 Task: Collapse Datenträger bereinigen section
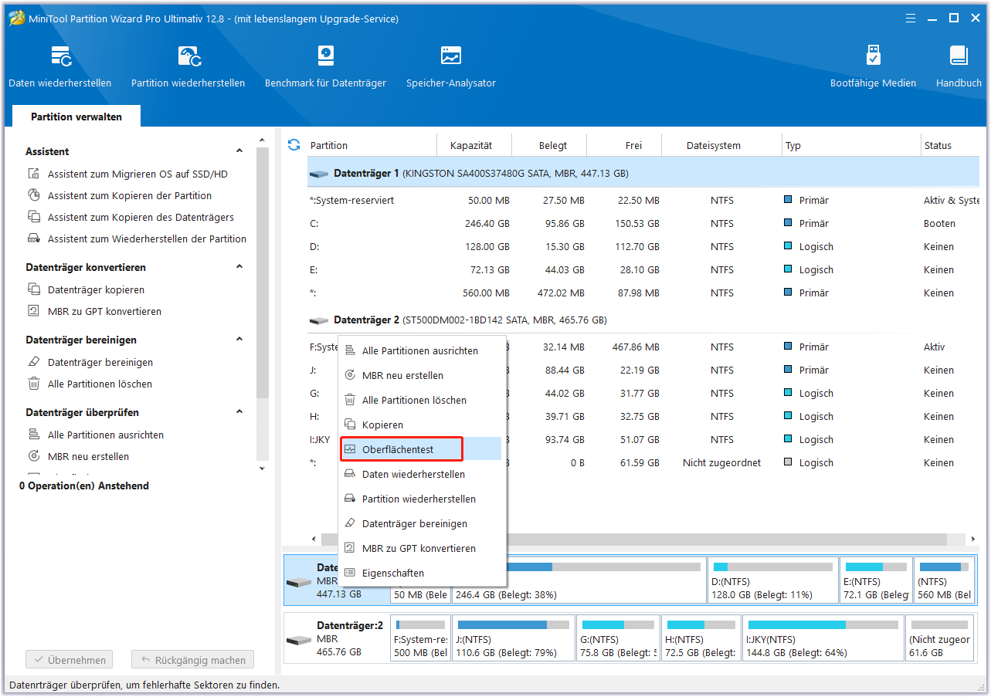click(x=239, y=340)
